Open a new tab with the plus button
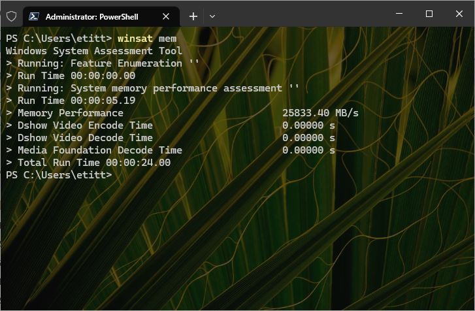 point(193,16)
